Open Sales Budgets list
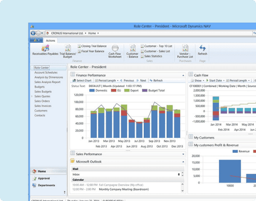Viewport: 256px width, 201px height. [43, 91]
